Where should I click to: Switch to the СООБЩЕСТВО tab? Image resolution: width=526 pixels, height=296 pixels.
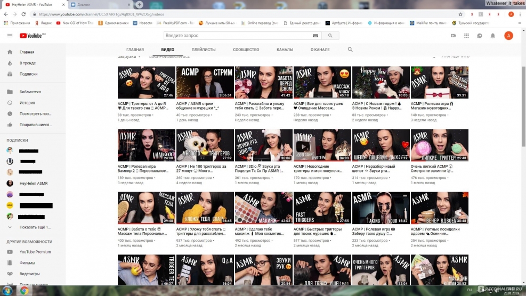pos(246,50)
